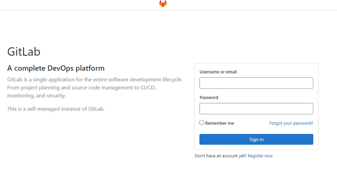Click the 'Username or email' field label
This screenshot has width=337, height=184.
coord(218,72)
